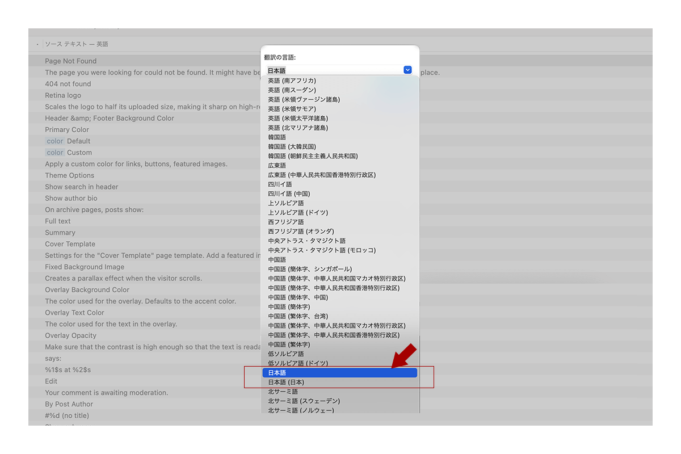Select the "Theme Options" row
The image size is (681, 454).
[70, 175]
